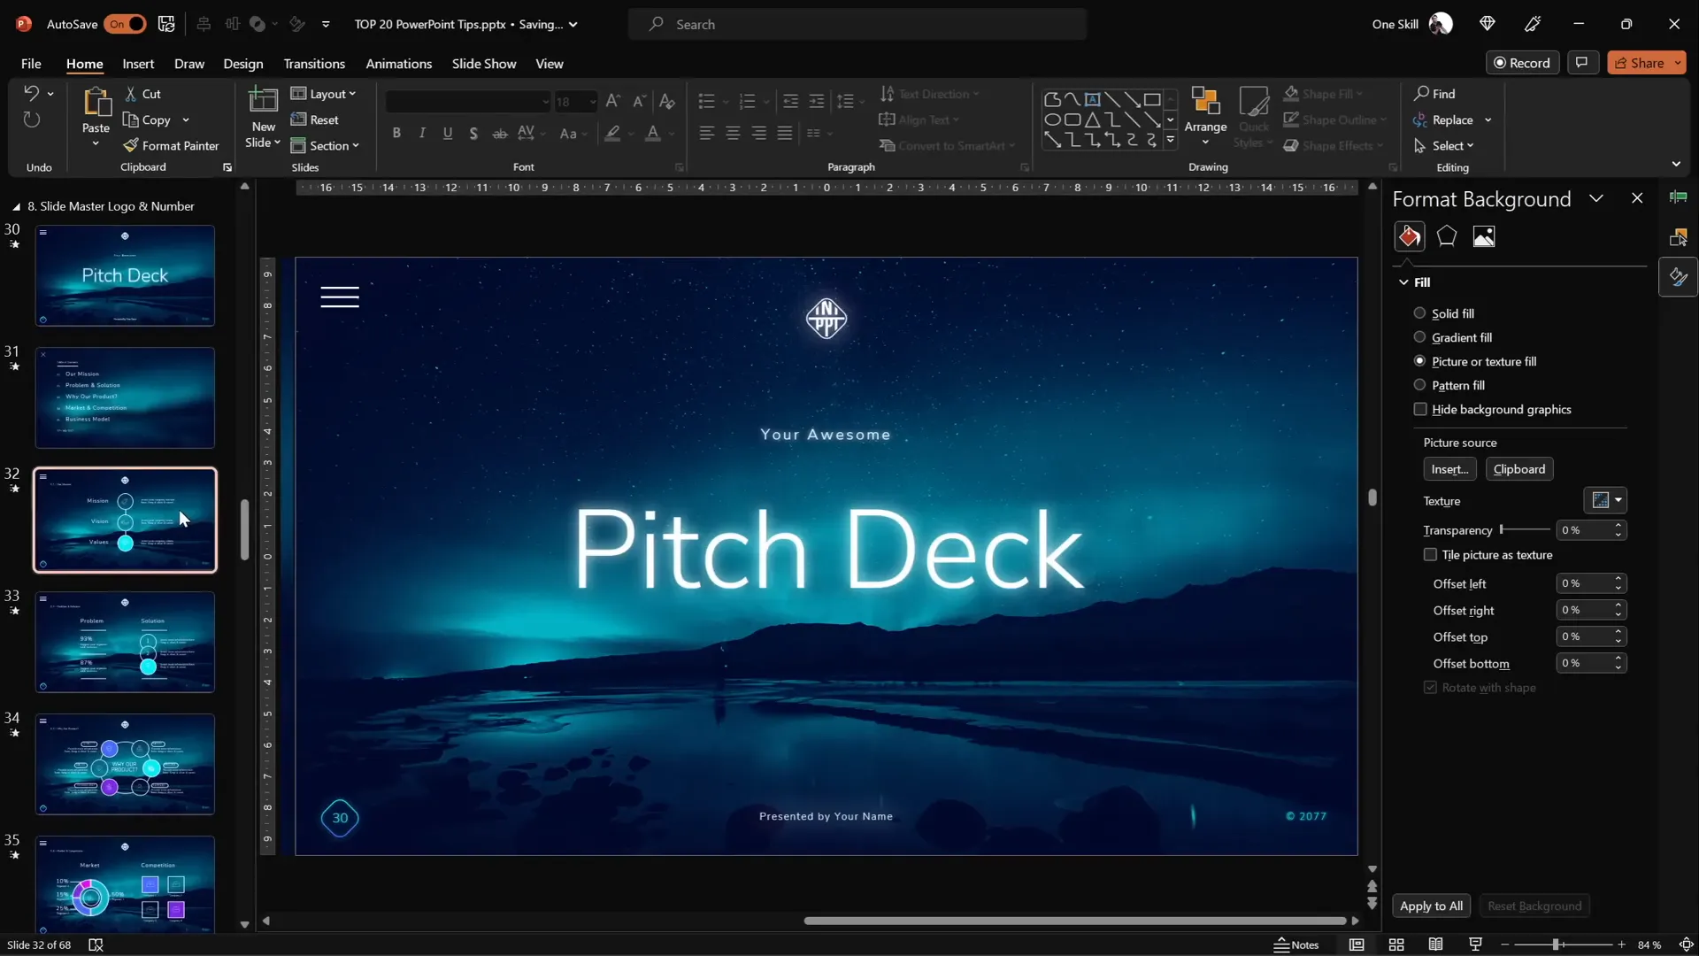1699x956 pixels.
Task: Collapse the Slide Master Logo & Number section
Action: click(16, 206)
